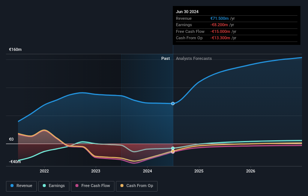Click the -€40m axis label
308x196 pixels.
(15, 162)
